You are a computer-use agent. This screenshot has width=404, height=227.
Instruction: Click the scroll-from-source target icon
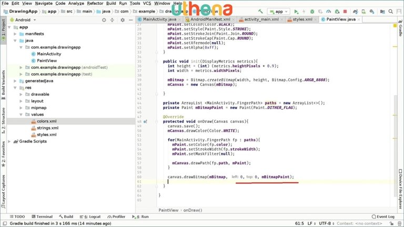tap(105, 19)
